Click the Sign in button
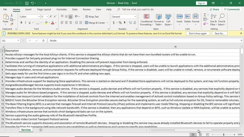 (x=201, y=3)
